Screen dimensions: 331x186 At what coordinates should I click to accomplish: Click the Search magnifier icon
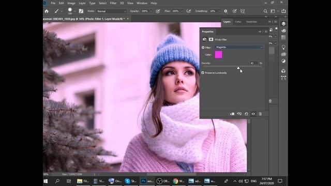tap(265, 11)
